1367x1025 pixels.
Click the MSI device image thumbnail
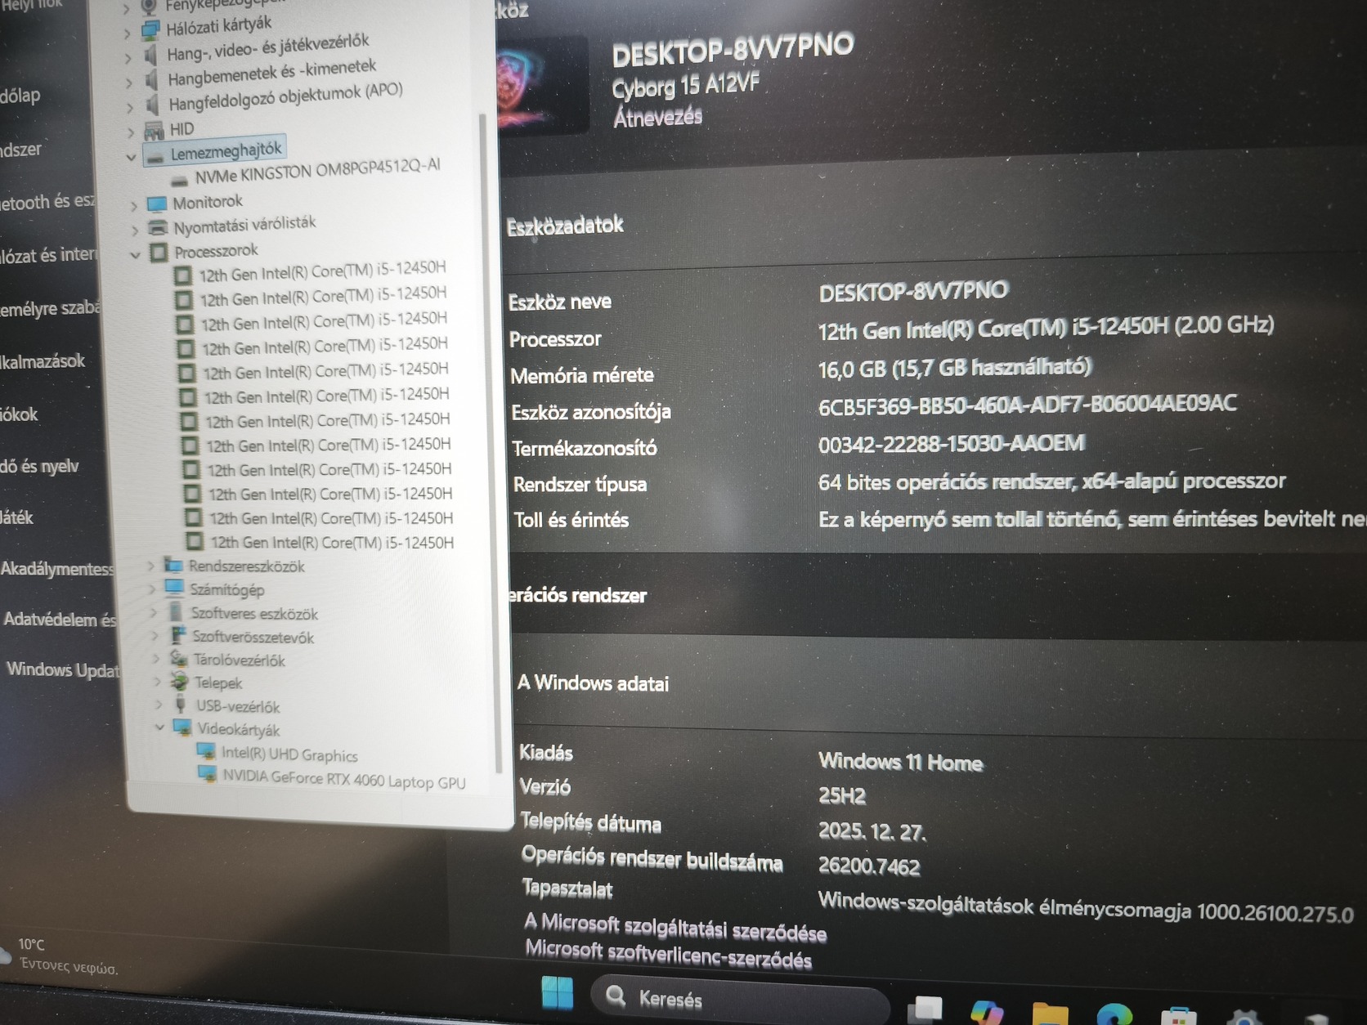click(x=540, y=85)
